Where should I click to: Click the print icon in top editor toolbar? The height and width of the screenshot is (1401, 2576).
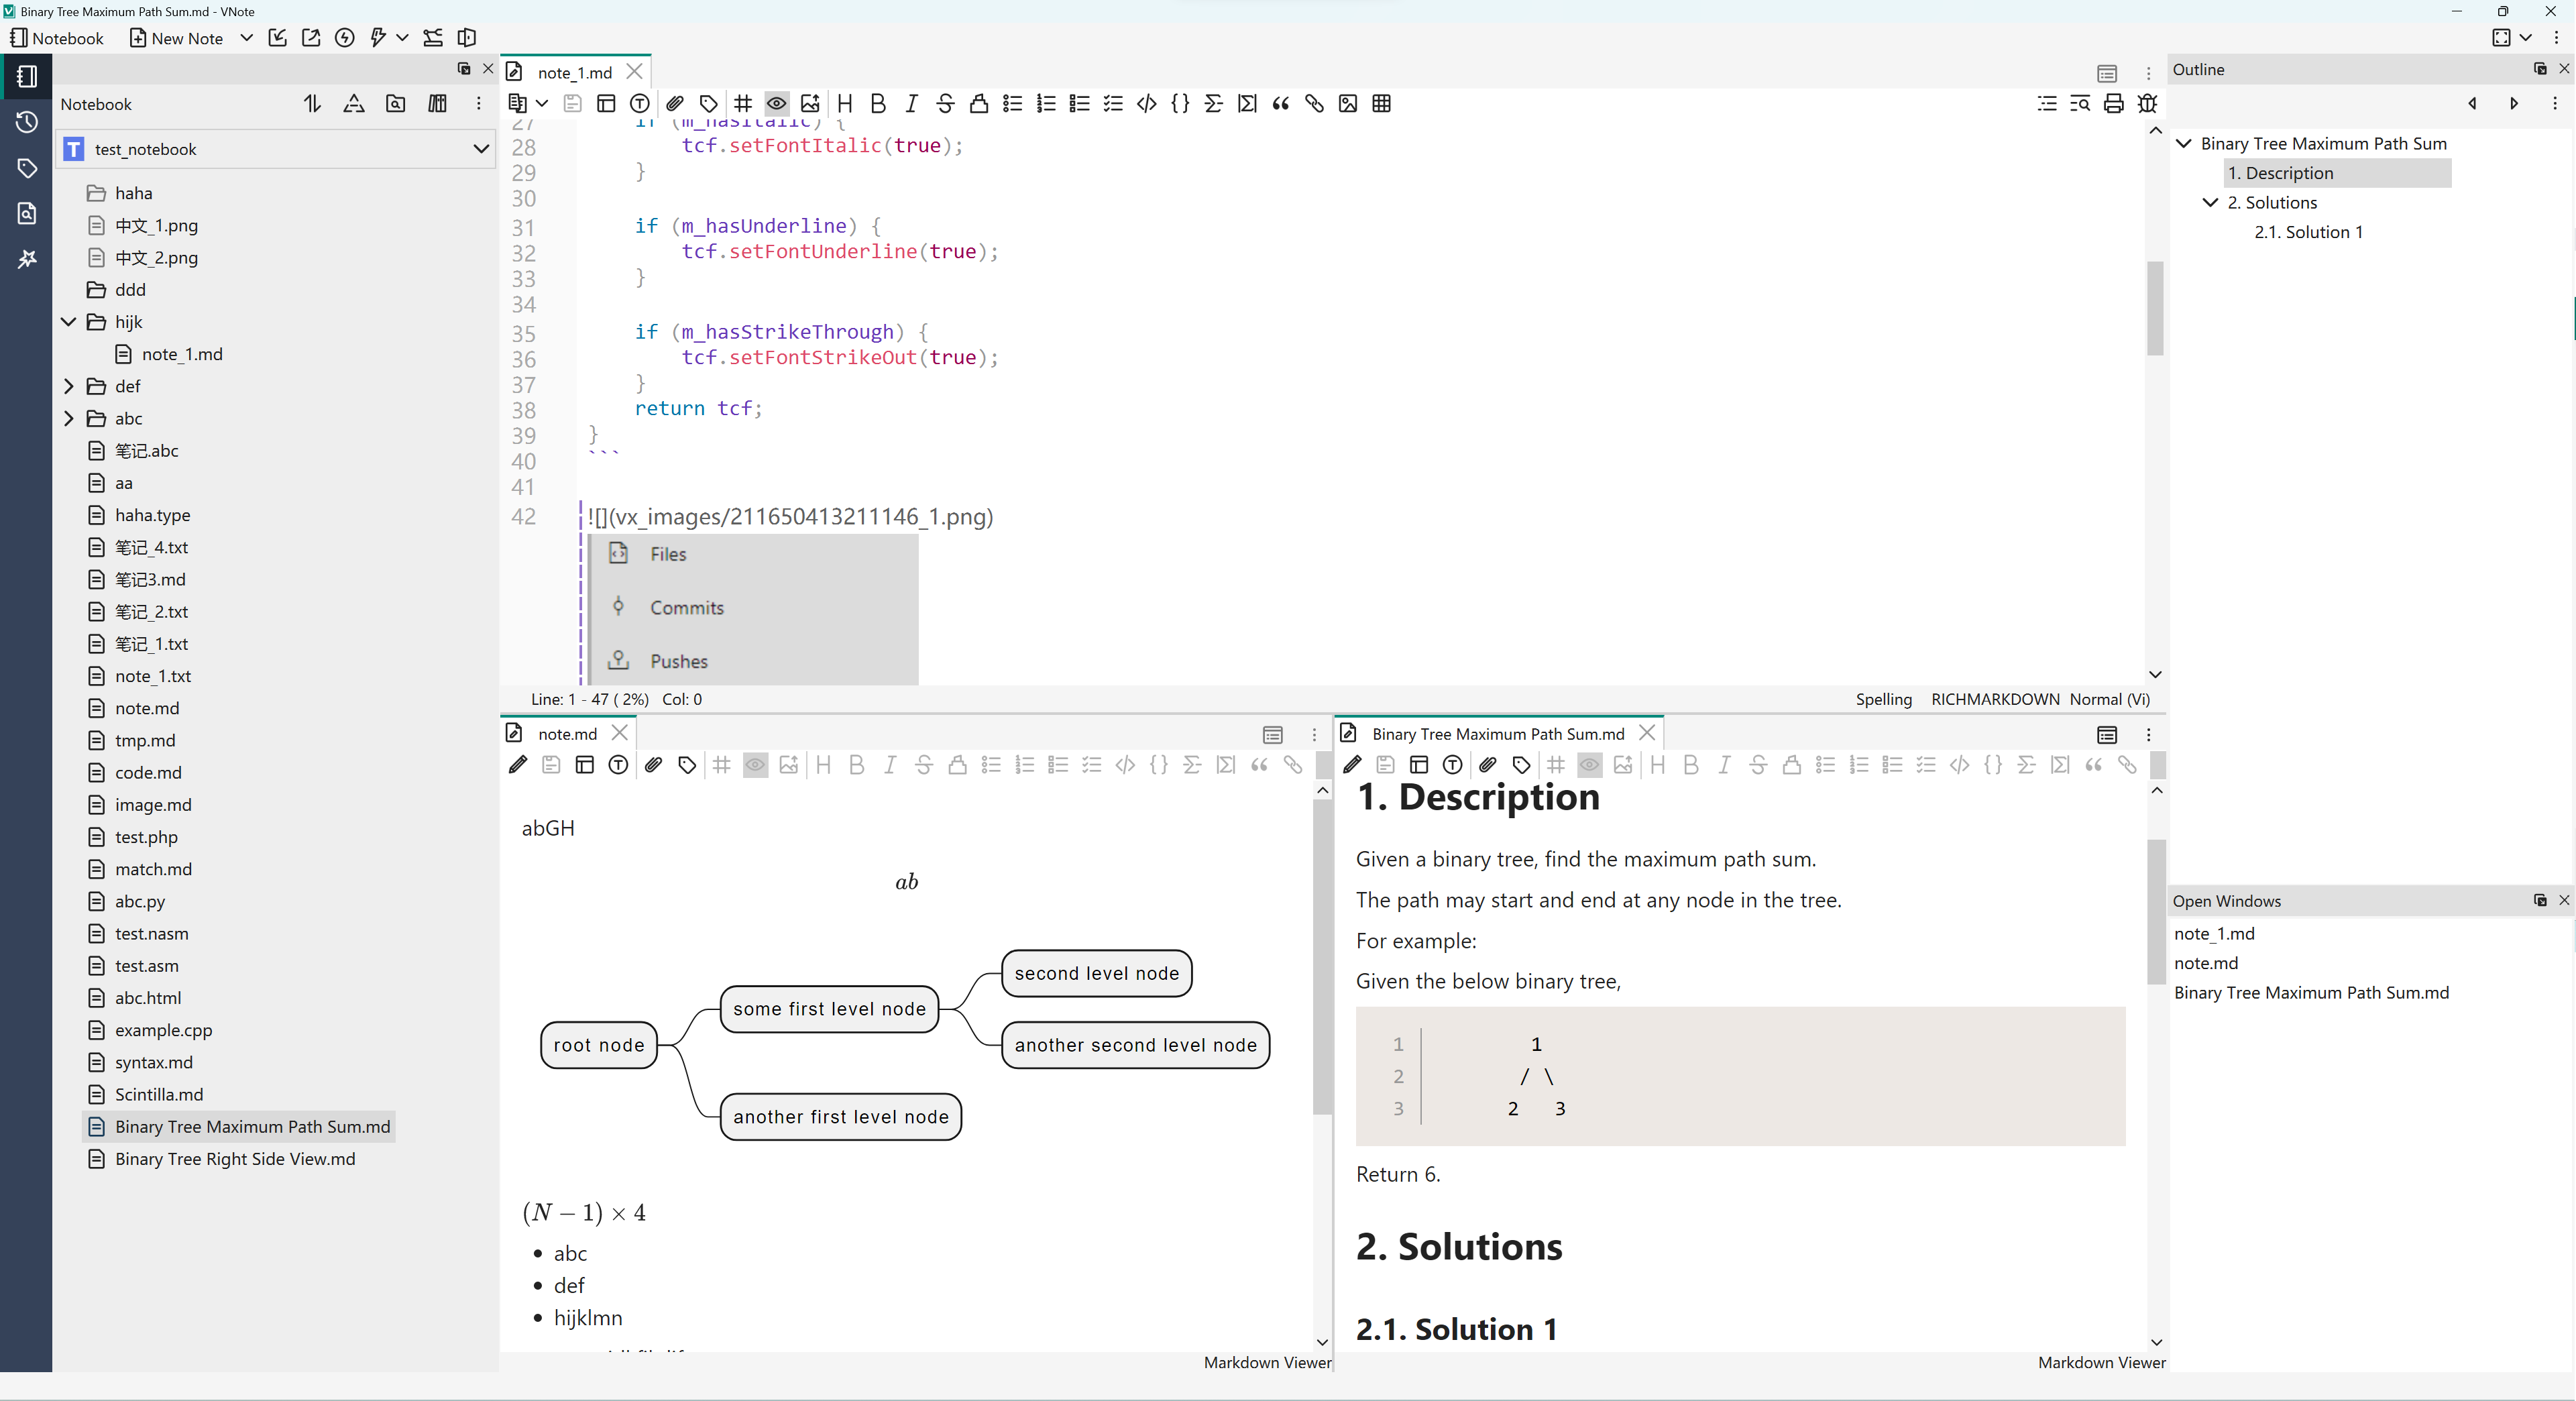(2113, 104)
